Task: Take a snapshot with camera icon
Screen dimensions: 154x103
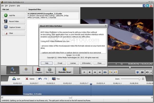Action: tap(142, 72)
